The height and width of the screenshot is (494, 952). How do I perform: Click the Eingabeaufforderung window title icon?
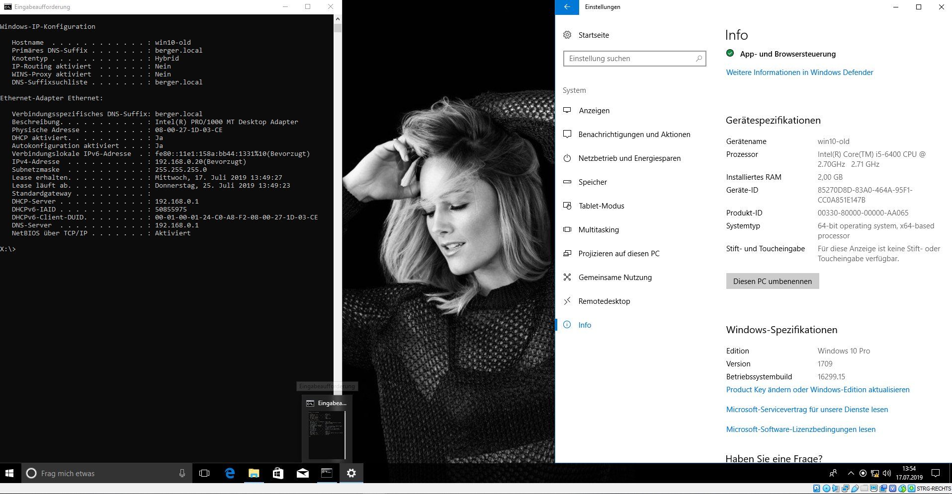point(7,7)
